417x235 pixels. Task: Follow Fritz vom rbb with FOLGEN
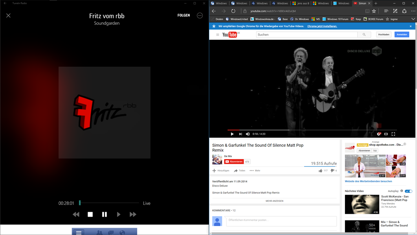pyautogui.click(x=184, y=15)
